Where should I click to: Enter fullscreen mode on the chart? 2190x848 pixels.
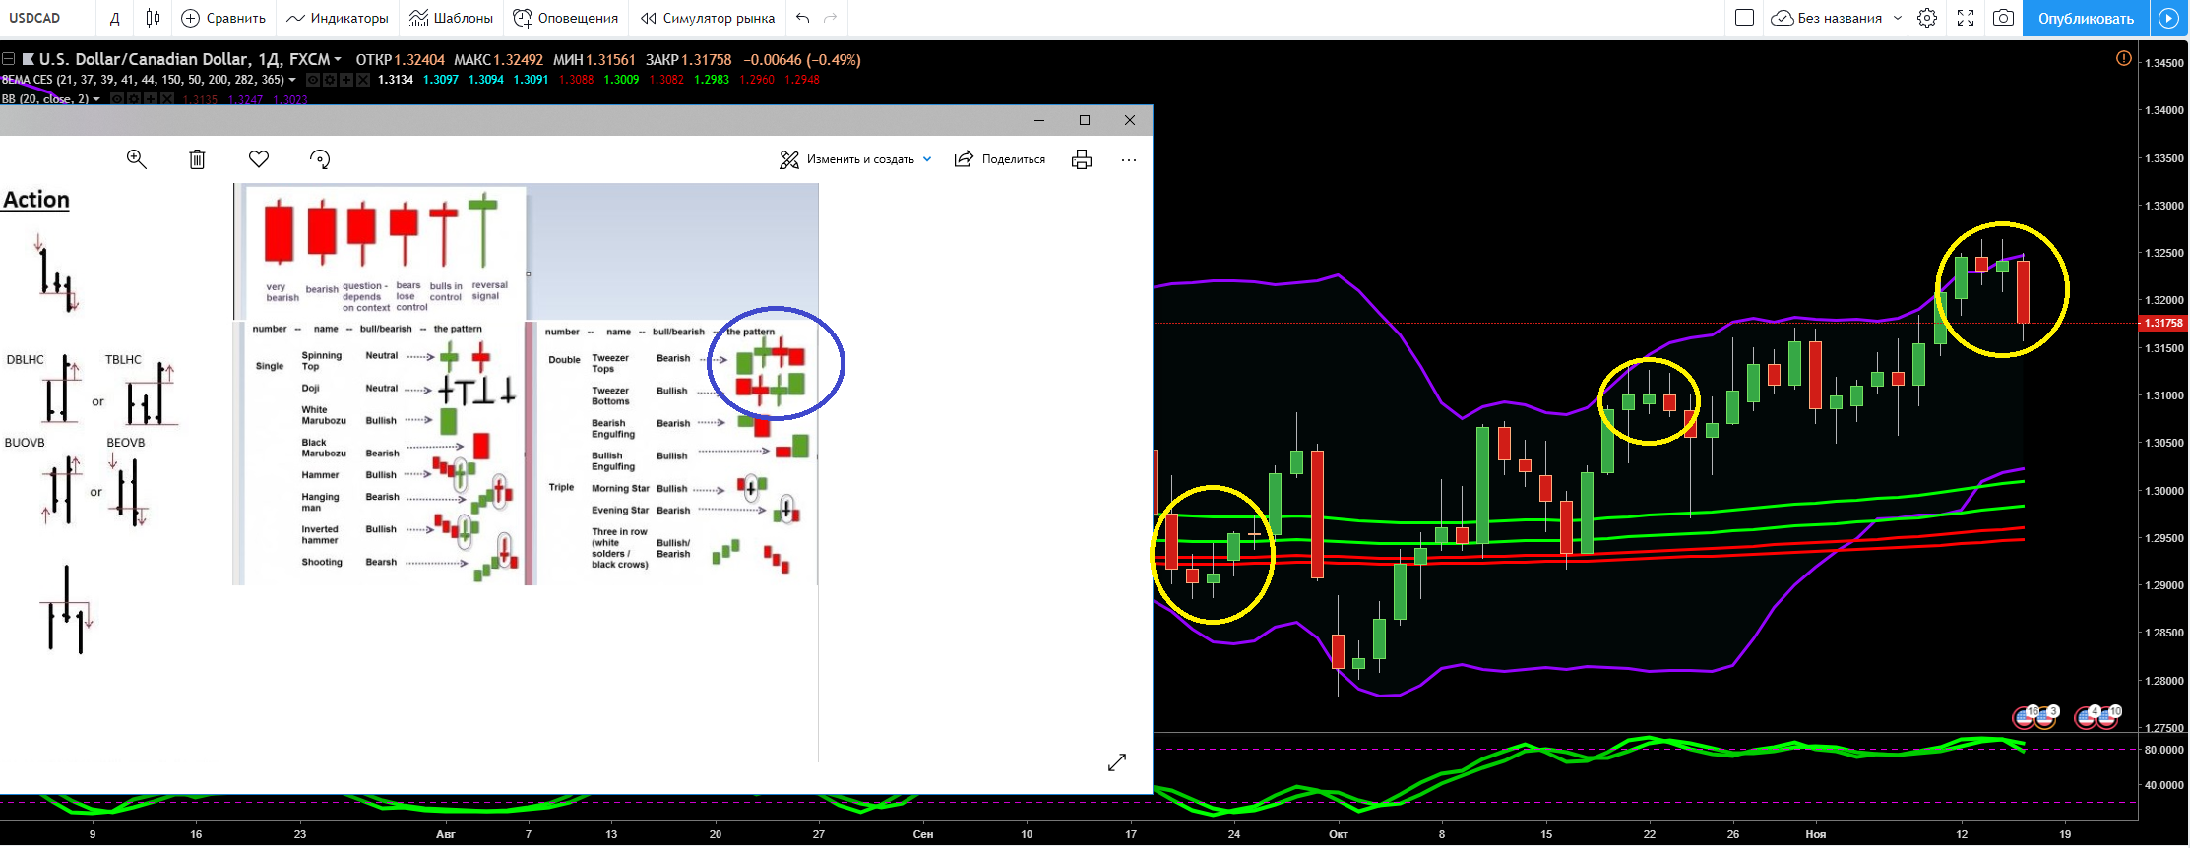(1966, 18)
